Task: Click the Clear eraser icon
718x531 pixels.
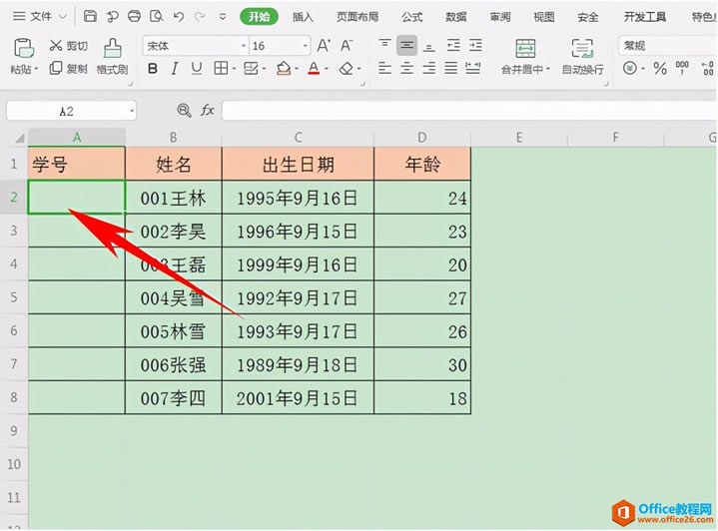Action: click(347, 69)
